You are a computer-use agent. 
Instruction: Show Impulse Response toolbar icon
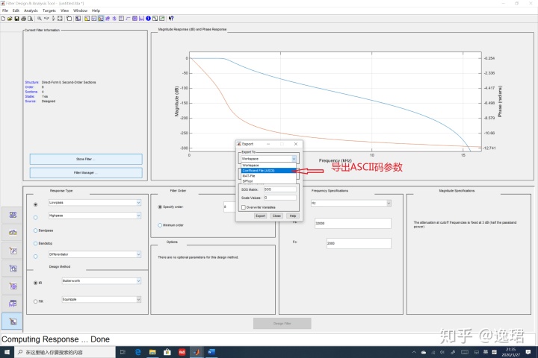(121, 19)
